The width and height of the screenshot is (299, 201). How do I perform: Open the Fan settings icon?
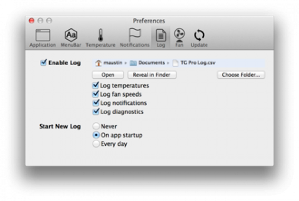[x=179, y=35]
